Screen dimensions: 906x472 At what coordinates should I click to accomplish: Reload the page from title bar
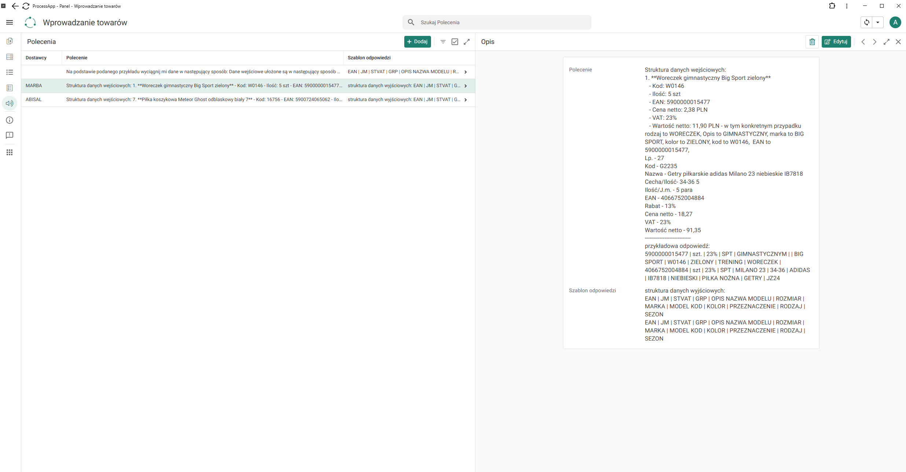click(26, 6)
